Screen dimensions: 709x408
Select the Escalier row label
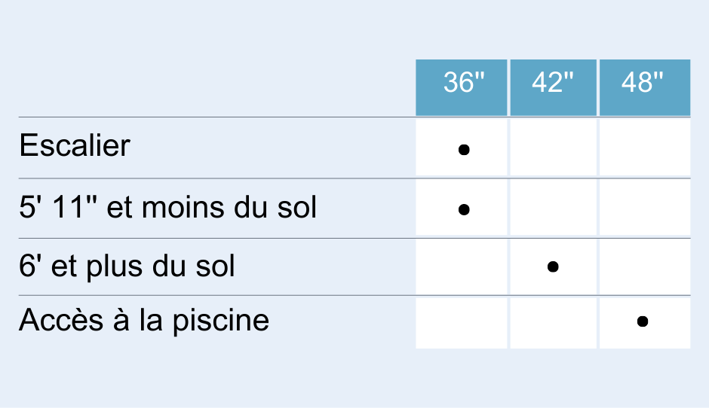pyautogui.click(x=75, y=146)
